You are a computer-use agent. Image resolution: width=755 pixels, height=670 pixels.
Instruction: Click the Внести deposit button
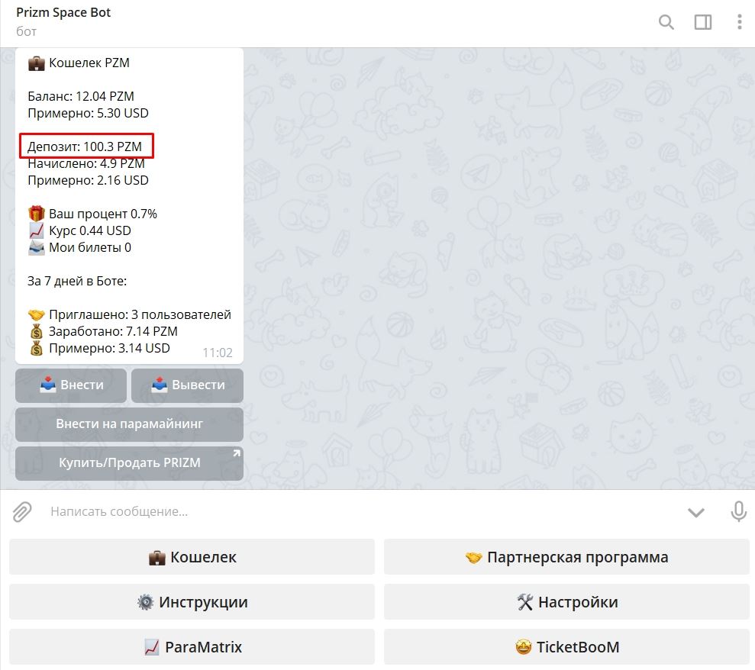71,385
